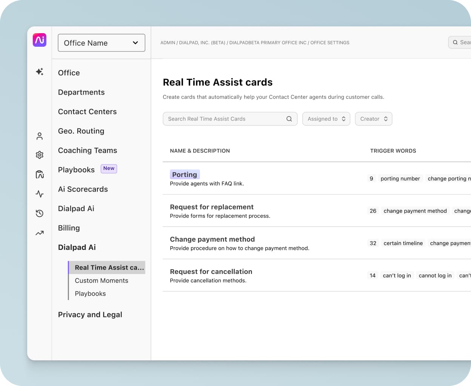Click the 'porting number' trigger word tag
Image resolution: width=471 pixels, height=386 pixels.
400,179
